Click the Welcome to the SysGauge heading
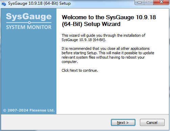Screen dimensions: 170x131 pyautogui.click(x=109, y=21)
